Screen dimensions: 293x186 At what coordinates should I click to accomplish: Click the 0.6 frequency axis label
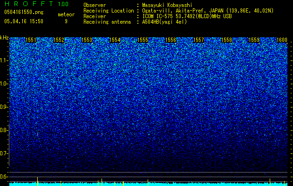(x=4, y=177)
